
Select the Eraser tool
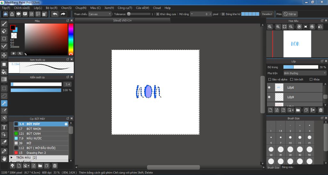click(x=4, y=31)
